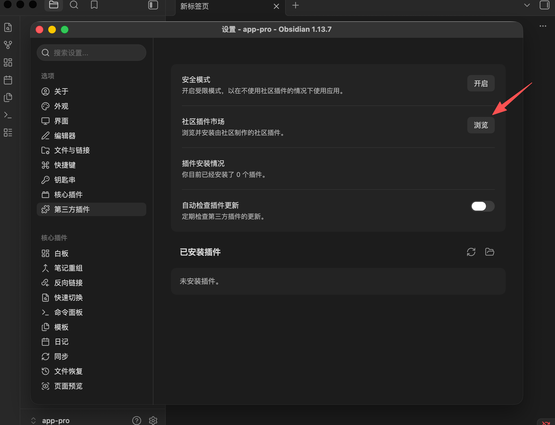This screenshot has width=555, height=425.
Task: Open 反向链接 plugin settings
Action: [91, 283]
